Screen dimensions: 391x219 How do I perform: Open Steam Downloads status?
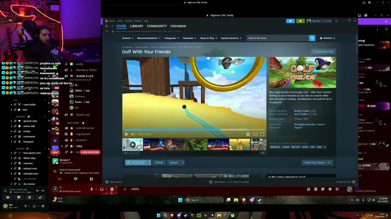[229, 182]
